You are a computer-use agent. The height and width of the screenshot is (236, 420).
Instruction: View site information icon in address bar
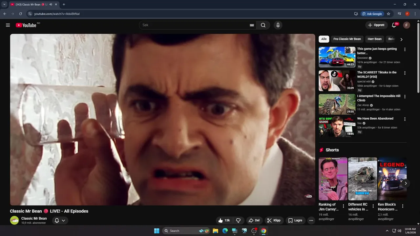[x=30, y=14]
